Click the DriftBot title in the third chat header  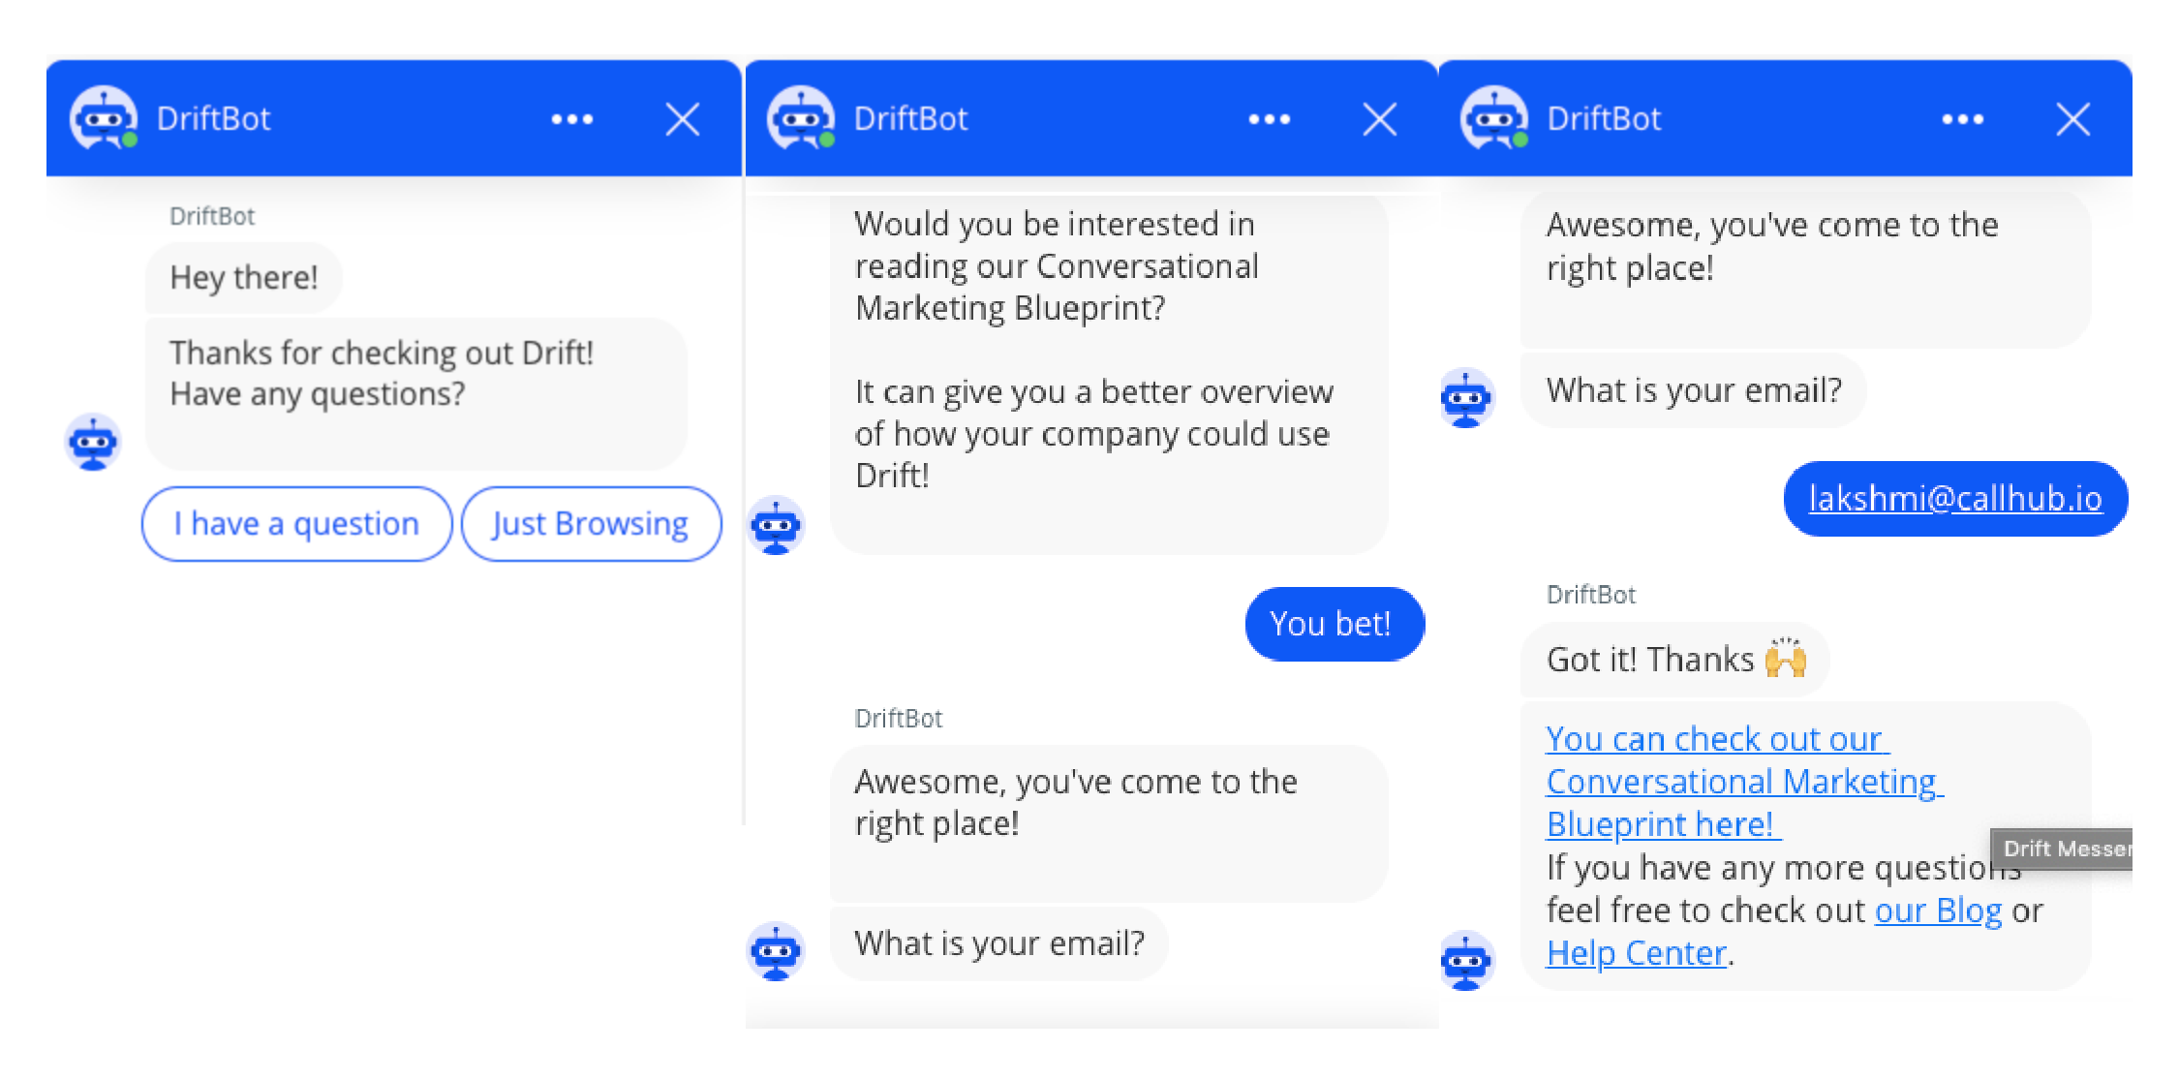[1604, 118]
